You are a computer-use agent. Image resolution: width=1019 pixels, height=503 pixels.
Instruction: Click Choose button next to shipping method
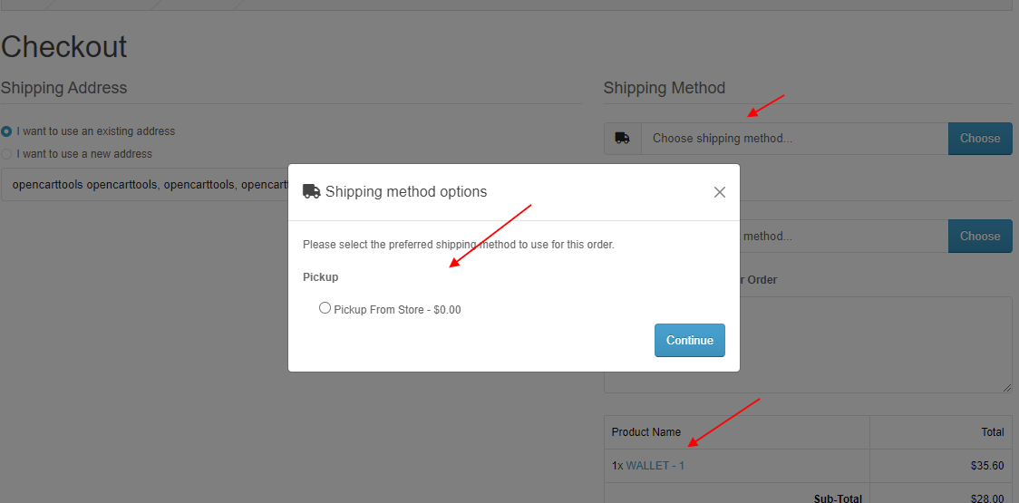click(980, 139)
